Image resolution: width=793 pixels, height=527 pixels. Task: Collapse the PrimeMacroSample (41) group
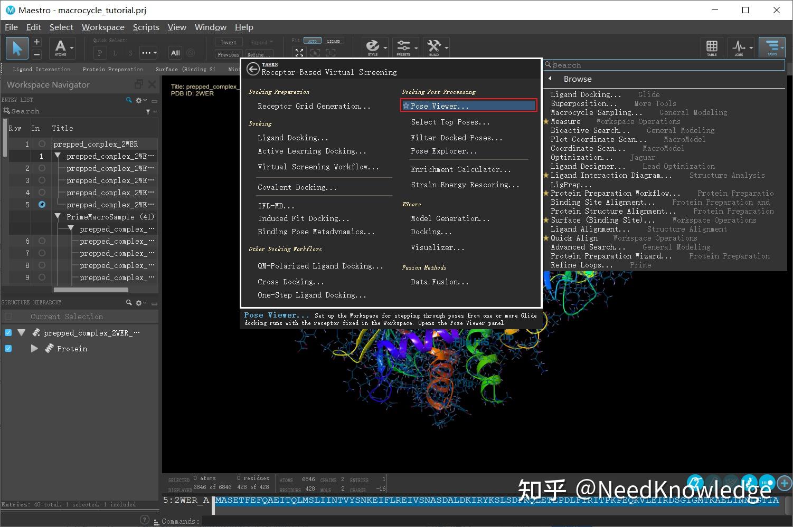(x=58, y=217)
